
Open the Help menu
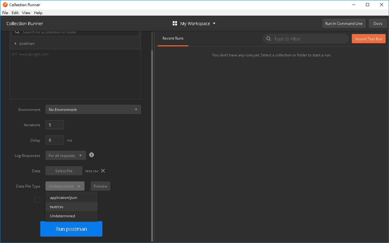coord(38,13)
